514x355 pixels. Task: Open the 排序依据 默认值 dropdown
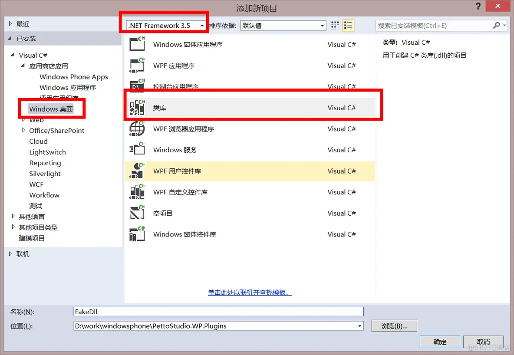pyautogui.click(x=283, y=26)
